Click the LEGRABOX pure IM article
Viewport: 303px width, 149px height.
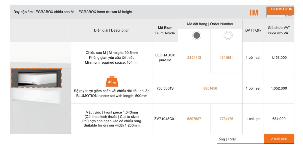165,58
